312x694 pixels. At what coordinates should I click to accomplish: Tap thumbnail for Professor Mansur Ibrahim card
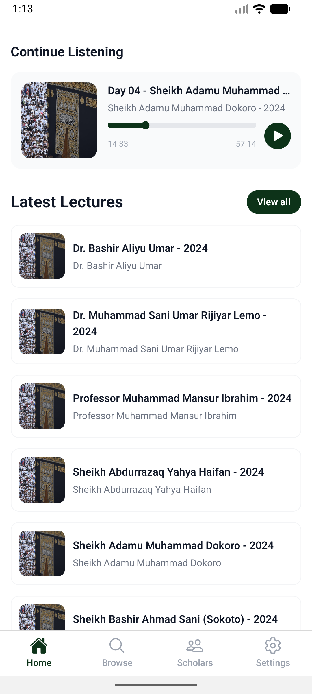point(42,406)
